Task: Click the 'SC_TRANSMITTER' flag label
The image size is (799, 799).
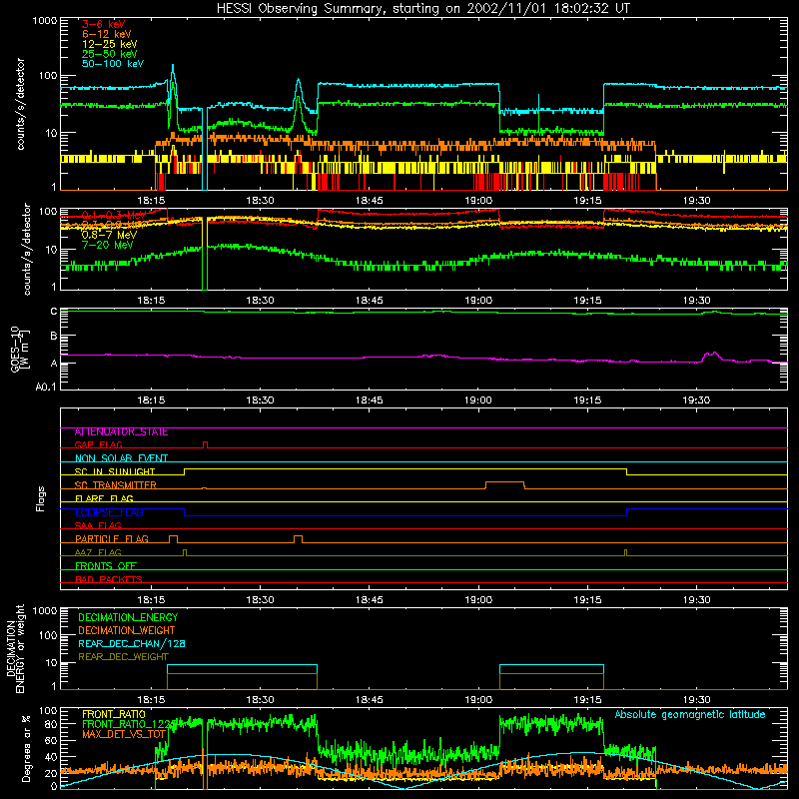Action: (115, 485)
